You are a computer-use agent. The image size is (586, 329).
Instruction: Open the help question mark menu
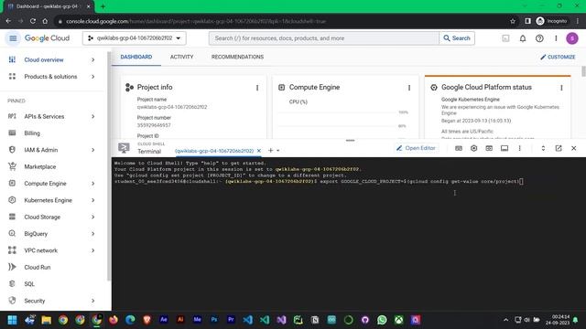tap(539, 38)
